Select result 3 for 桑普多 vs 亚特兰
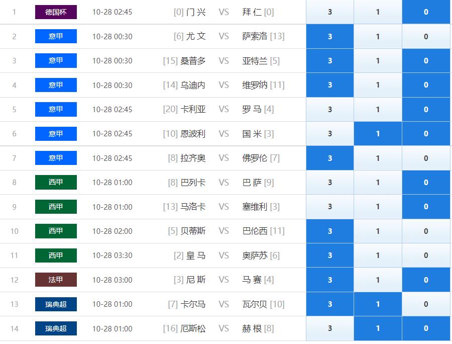 click(330, 61)
